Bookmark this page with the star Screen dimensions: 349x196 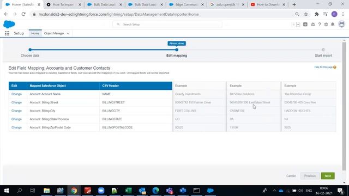point(306,14)
